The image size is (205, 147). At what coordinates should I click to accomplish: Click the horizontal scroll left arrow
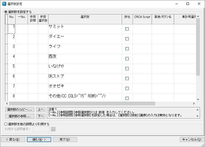[7, 103]
